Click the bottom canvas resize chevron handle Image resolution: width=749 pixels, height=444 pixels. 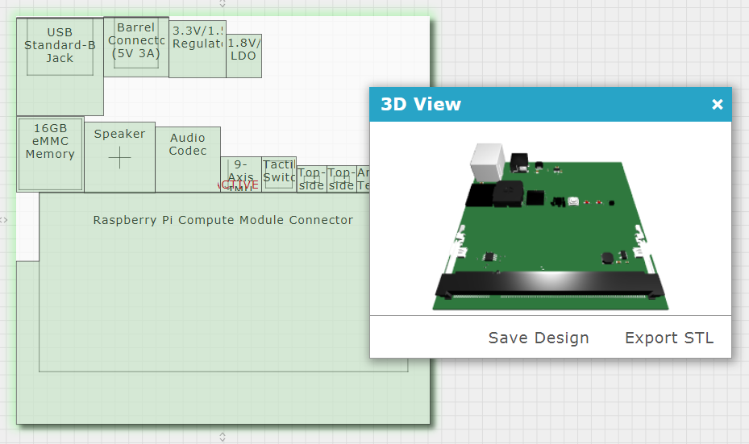pyautogui.click(x=223, y=436)
